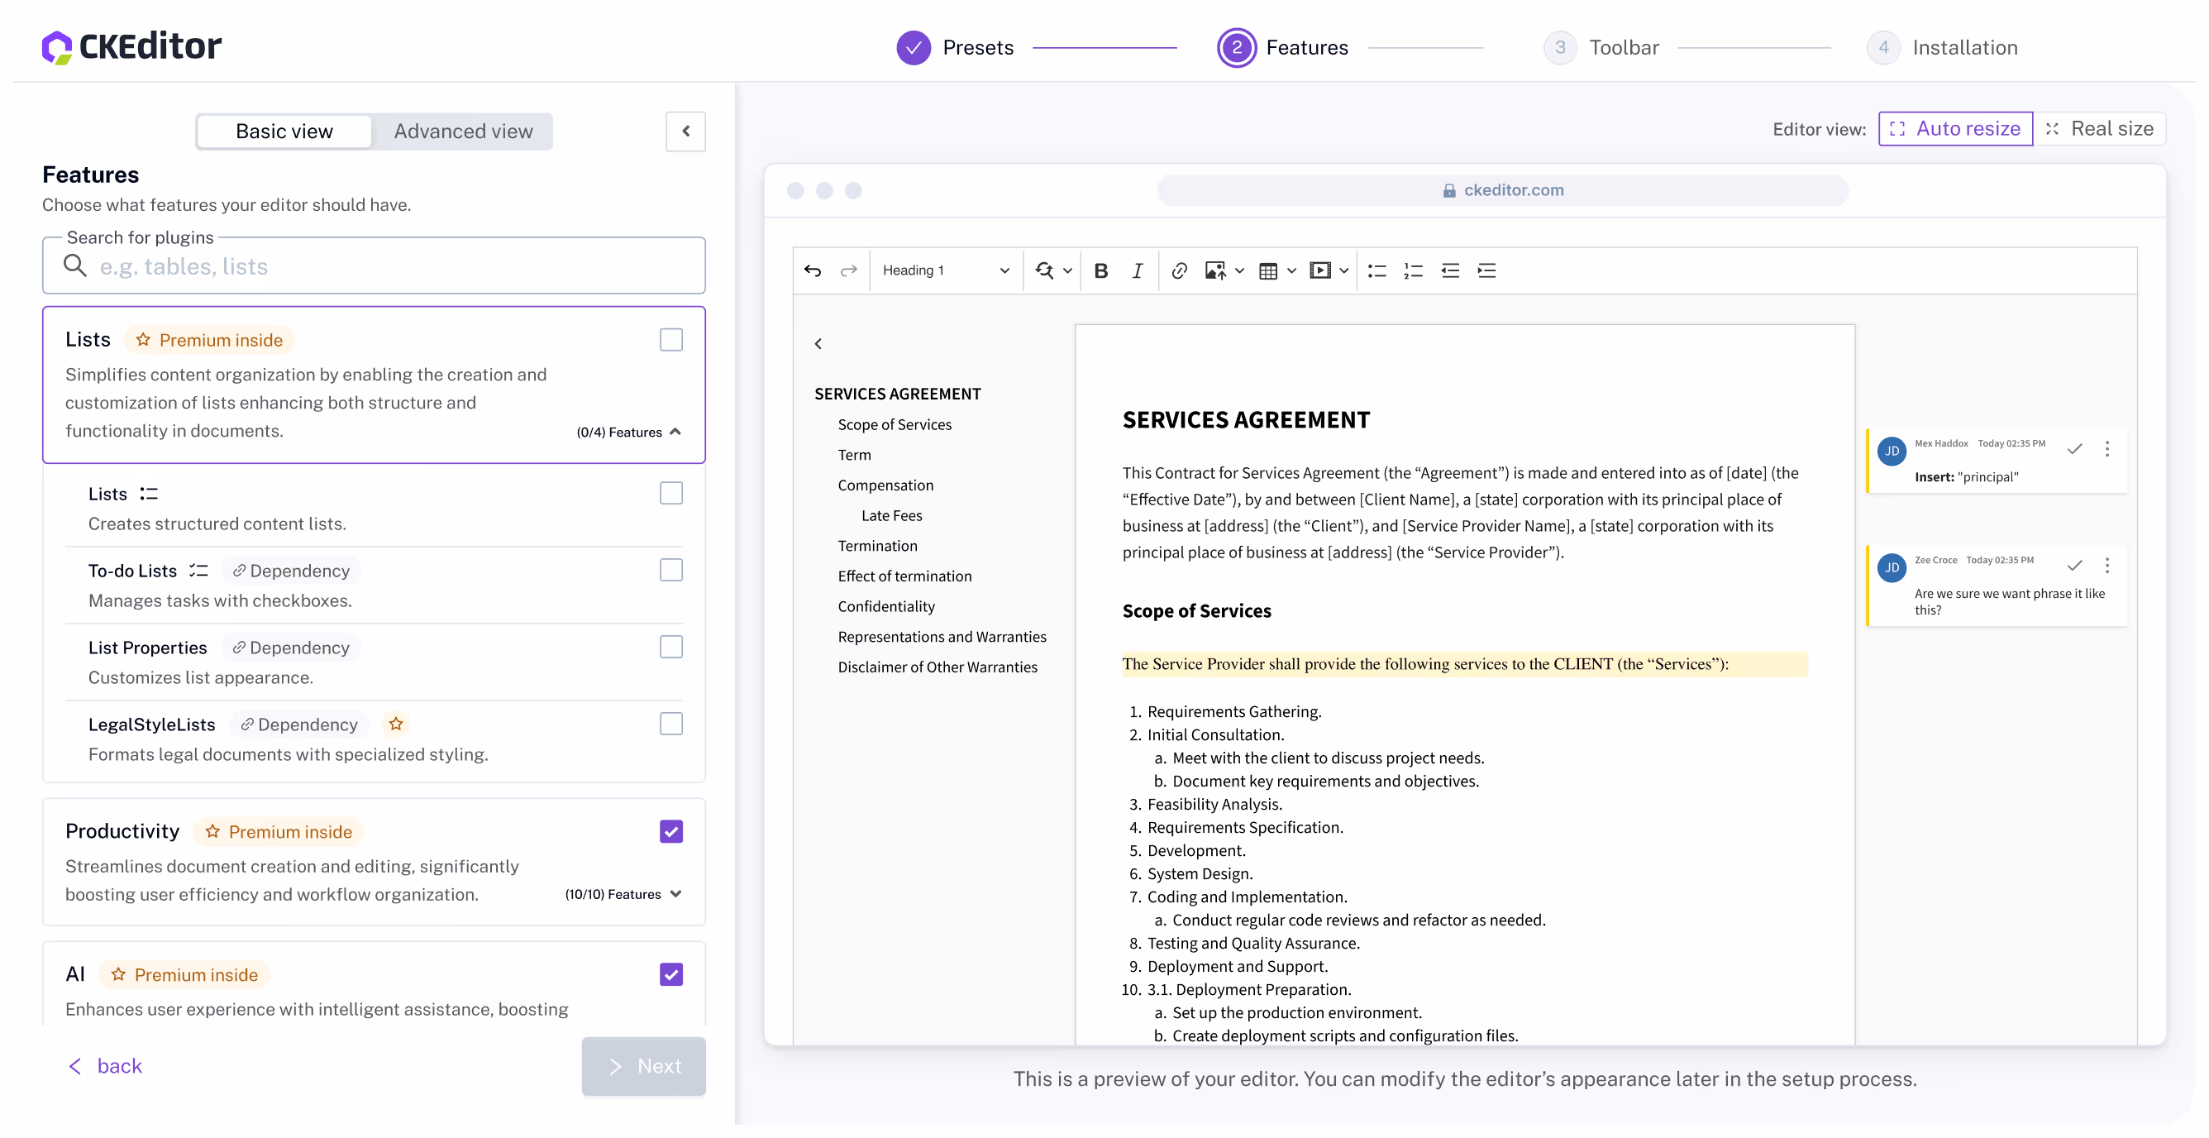This screenshot has height=1138, width=2209.
Task: Check the LegalStyleLists checkbox
Action: click(670, 724)
